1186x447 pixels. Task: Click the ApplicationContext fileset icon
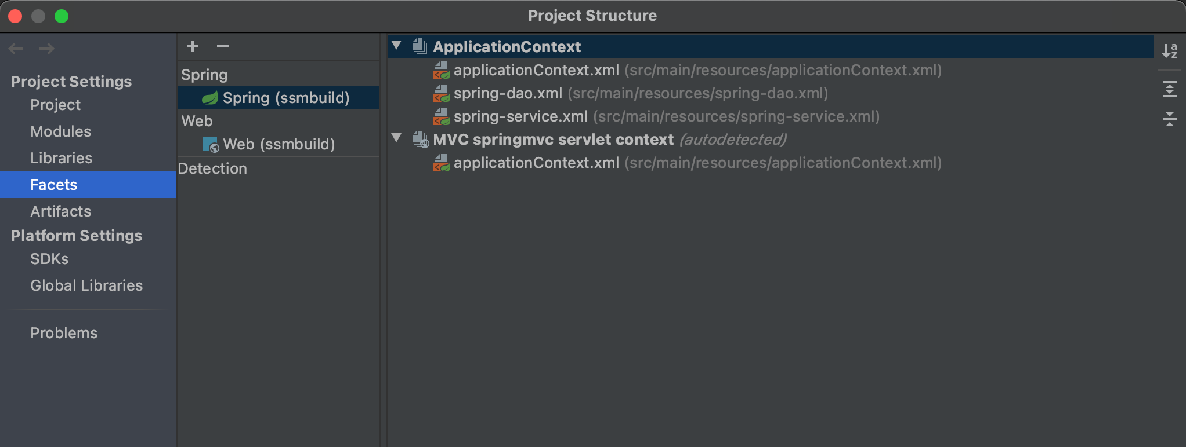(x=420, y=46)
